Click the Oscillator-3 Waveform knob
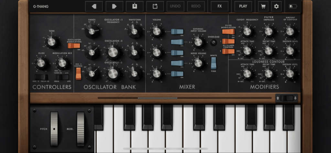Viewport: 331px width, 153px height. (x=134, y=73)
